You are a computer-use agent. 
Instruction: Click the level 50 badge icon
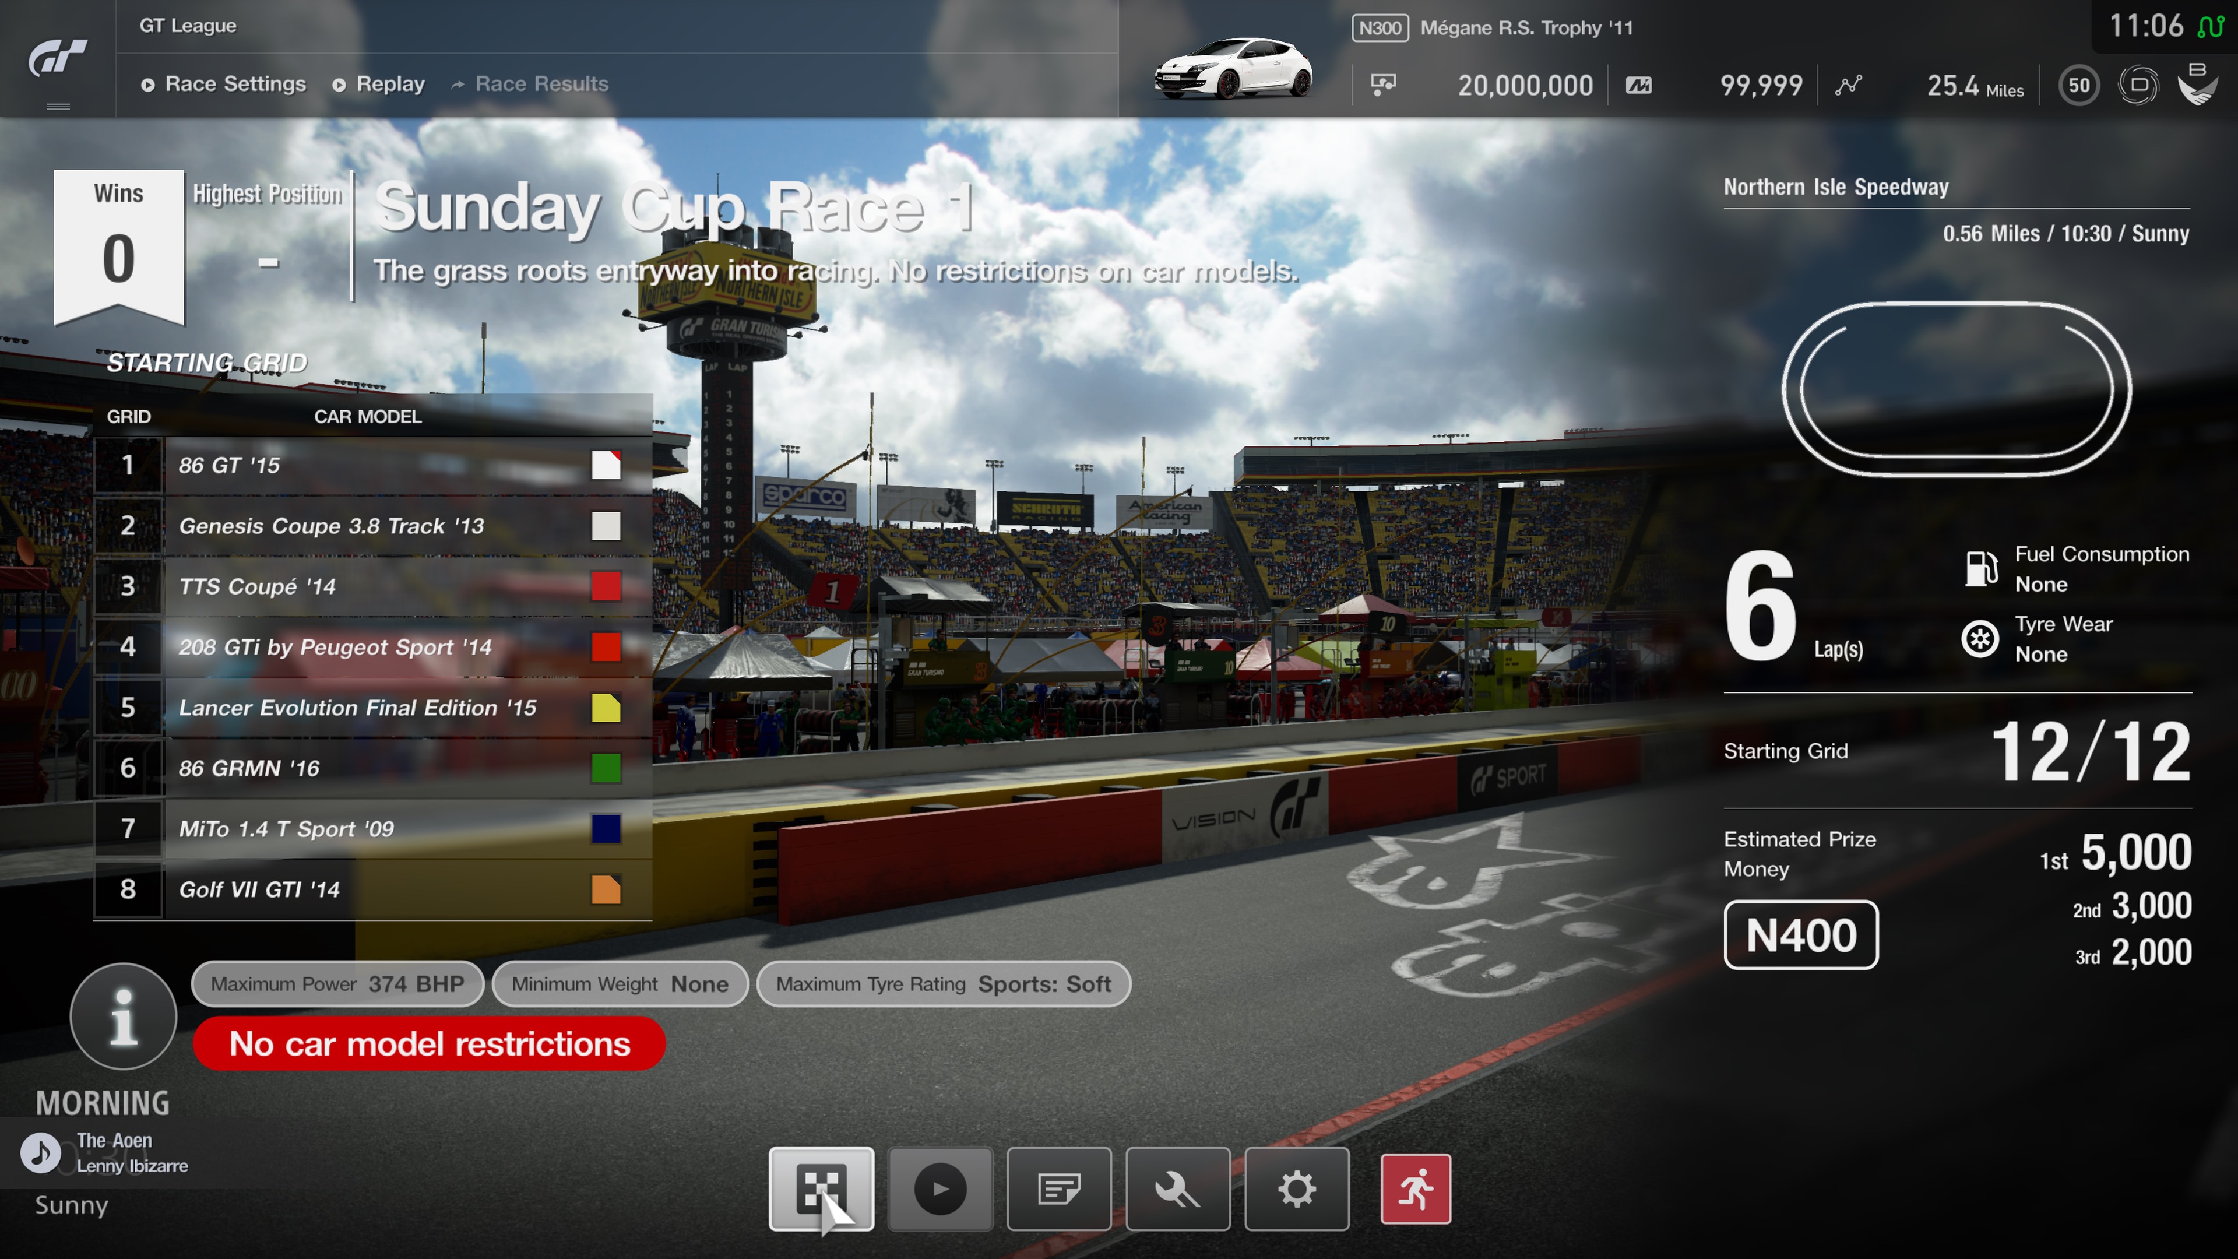2078,85
